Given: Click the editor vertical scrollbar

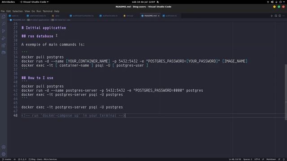Looking at the screenshot, I should coord(286,92).
